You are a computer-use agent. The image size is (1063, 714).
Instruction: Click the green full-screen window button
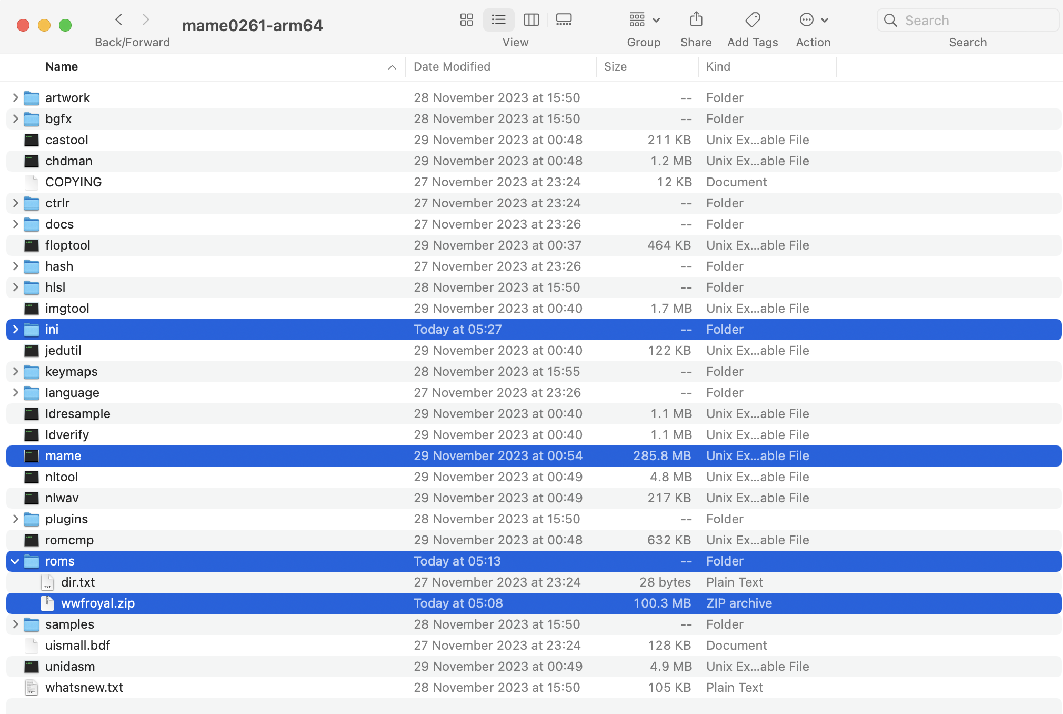pos(65,25)
